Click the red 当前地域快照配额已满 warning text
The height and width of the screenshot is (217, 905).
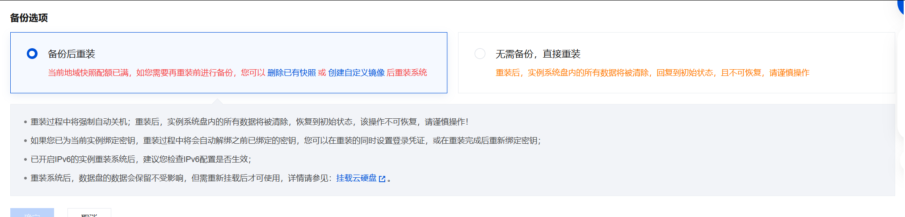click(88, 73)
